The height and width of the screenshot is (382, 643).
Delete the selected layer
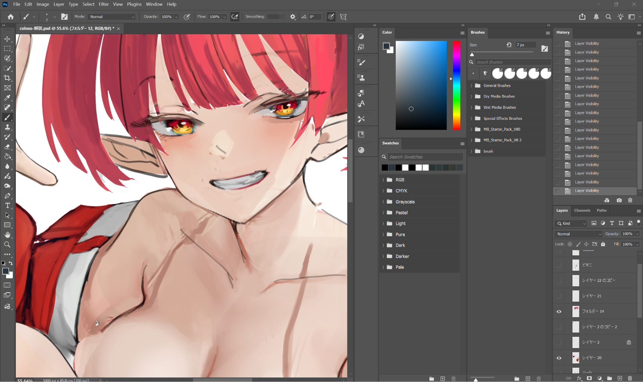630,378
